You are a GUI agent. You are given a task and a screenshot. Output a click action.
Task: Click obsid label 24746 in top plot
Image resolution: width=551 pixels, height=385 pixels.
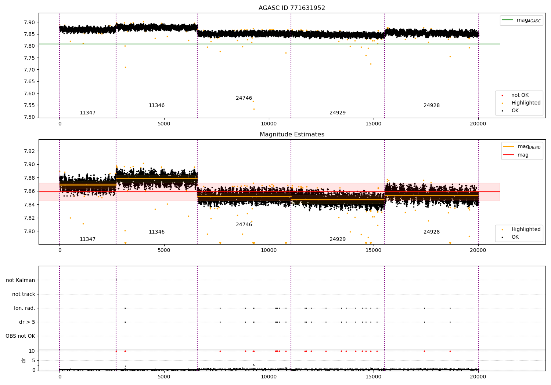coord(244,98)
